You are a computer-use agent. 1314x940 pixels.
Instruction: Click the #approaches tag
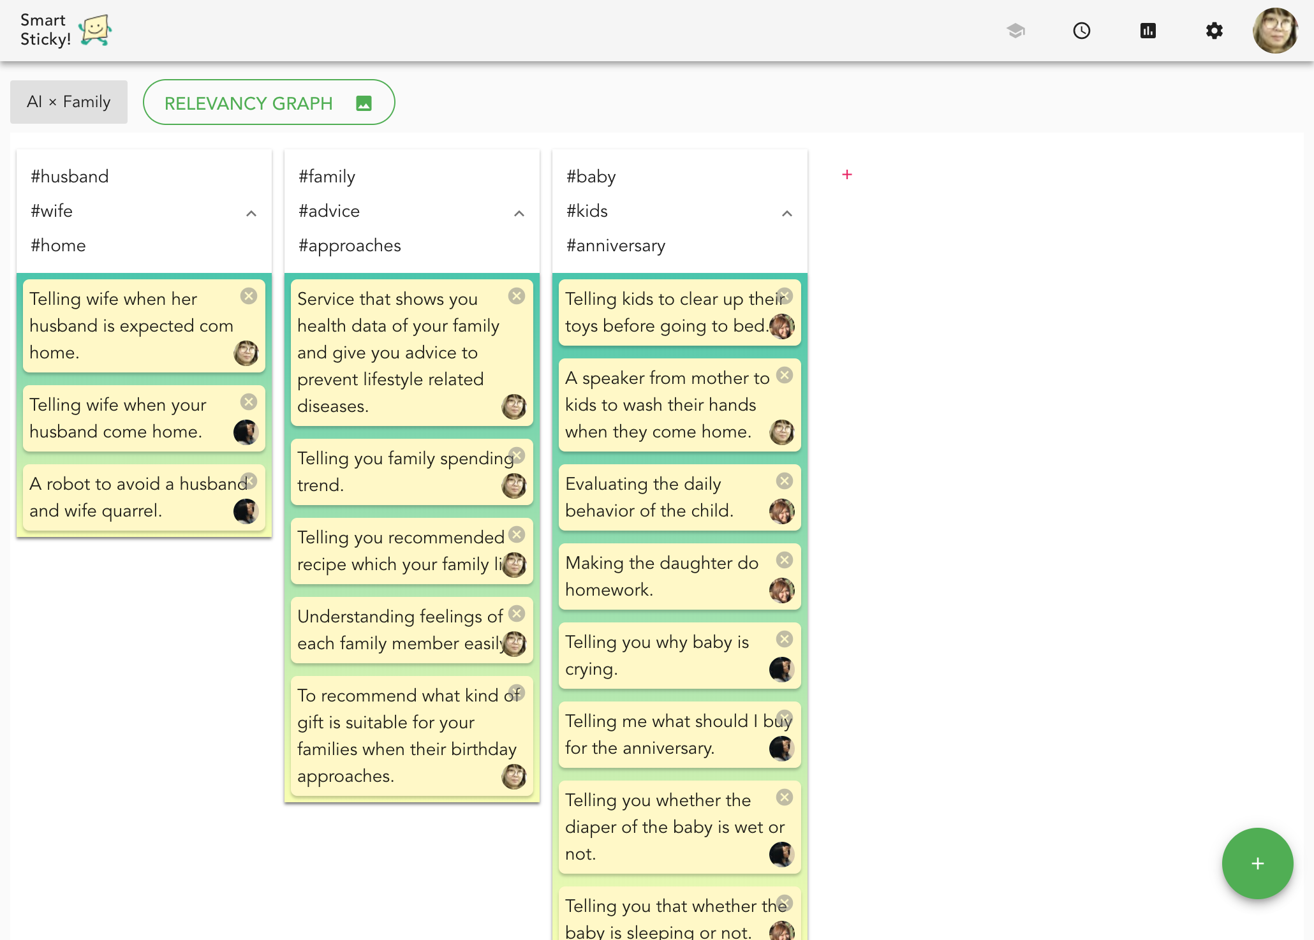pos(350,246)
